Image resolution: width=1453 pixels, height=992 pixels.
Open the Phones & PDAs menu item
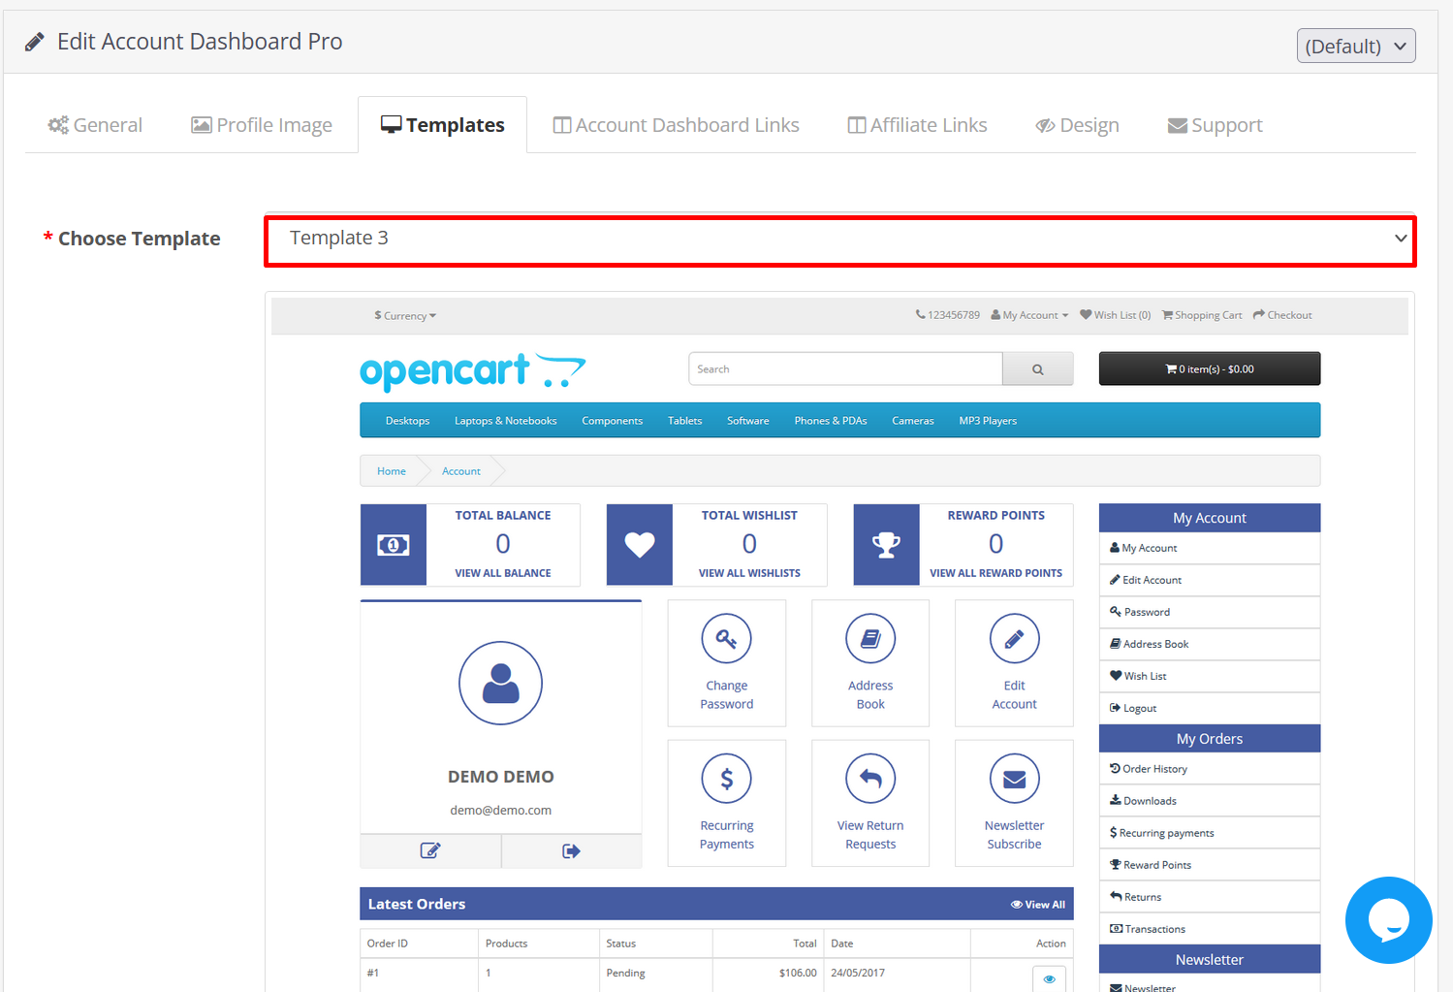pos(830,421)
